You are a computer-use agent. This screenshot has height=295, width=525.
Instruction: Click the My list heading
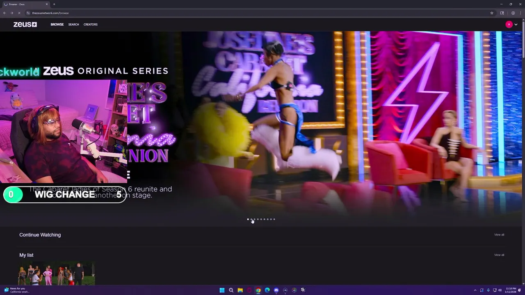point(26,255)
